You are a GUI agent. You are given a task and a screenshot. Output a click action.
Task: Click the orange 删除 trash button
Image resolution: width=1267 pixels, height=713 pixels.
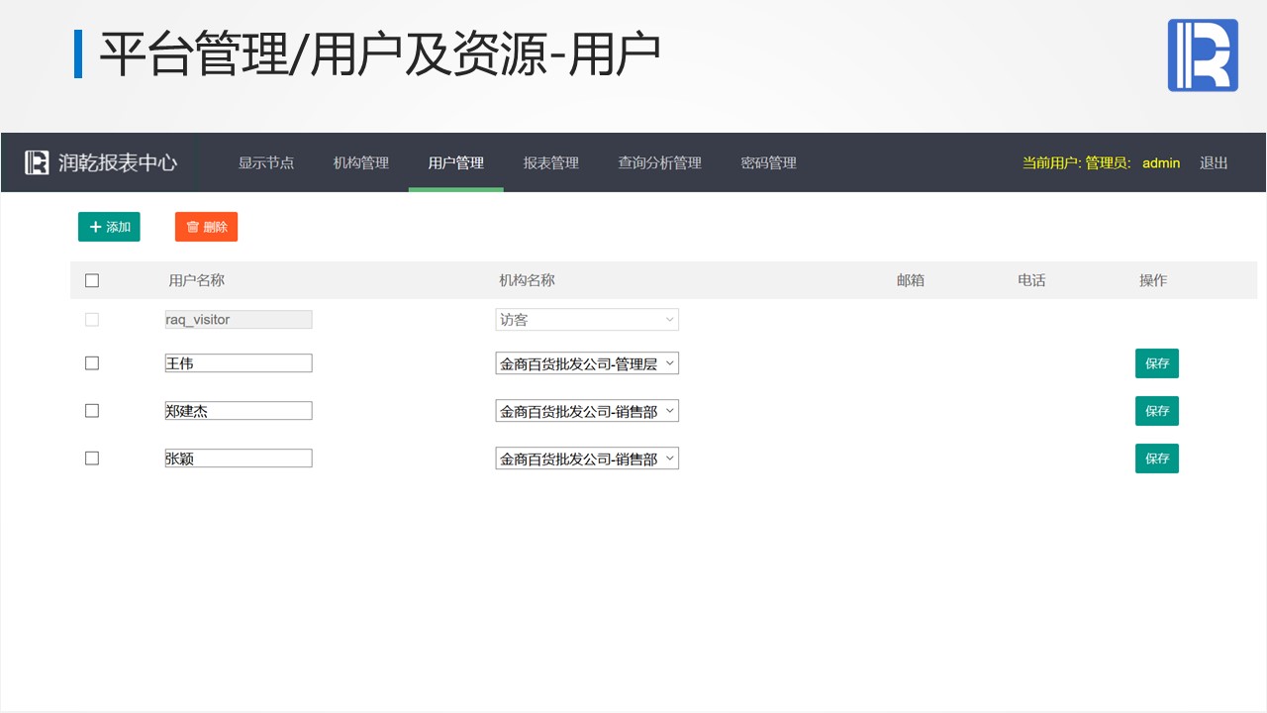coord(206,227)
